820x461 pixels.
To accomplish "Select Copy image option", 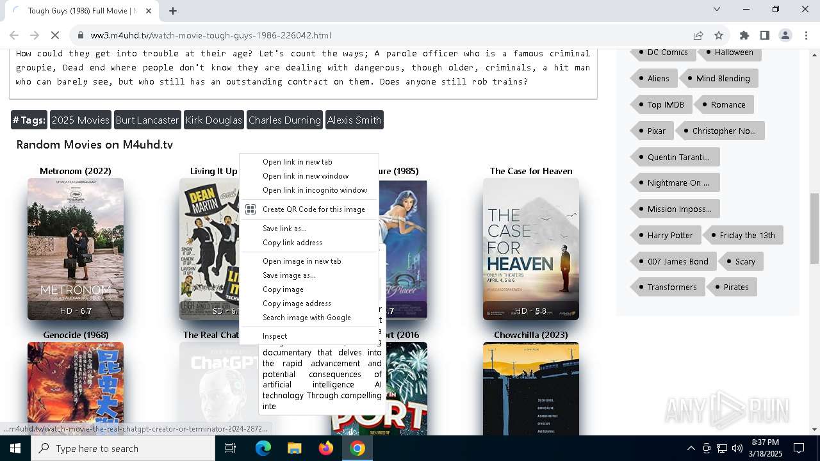I will pyautogui.click(x=309, y=289).
